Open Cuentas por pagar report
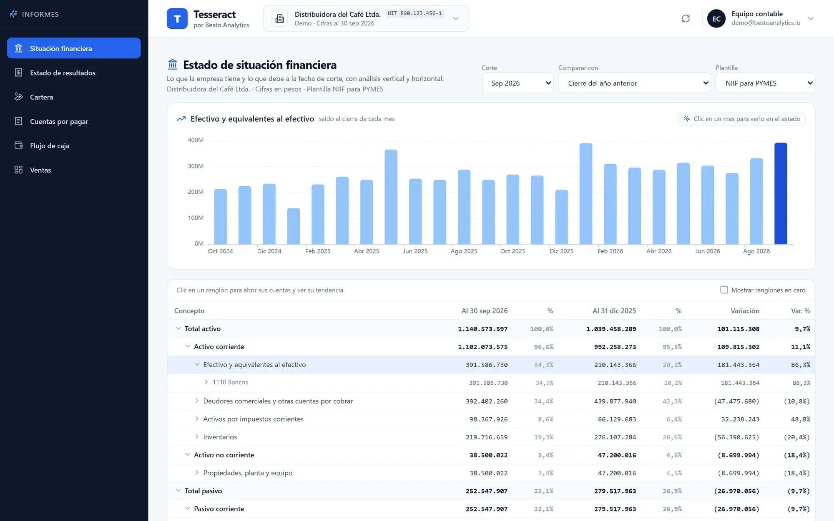The image size is (834, 521). (x=74, y=121)
